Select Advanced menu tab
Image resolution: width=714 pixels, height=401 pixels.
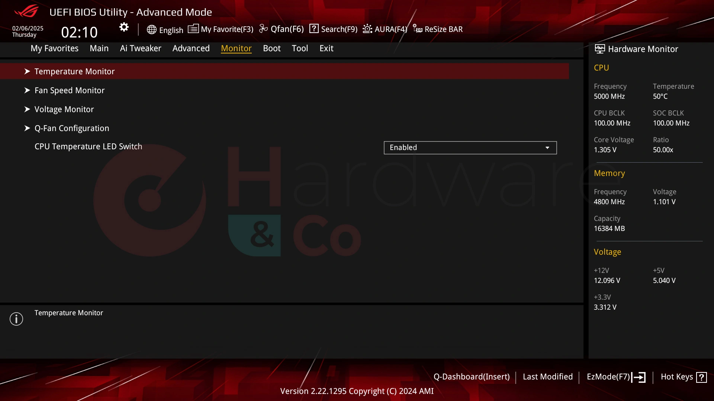(x=191, y=48)
